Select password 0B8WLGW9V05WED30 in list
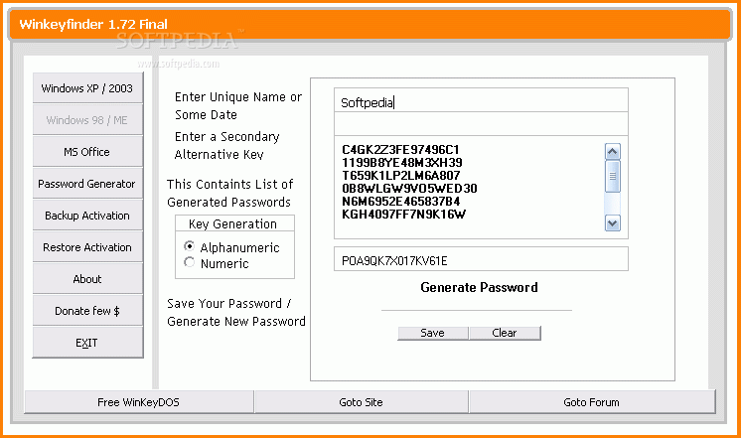The width and height of the screenshot is (741, 438). pos(409,189)
